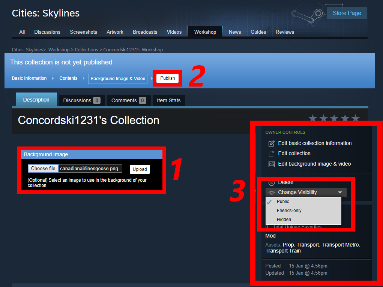Click the Background Image panel header
Image resolution: width=383 pixels, height=287 pixels.
[92, 154]
